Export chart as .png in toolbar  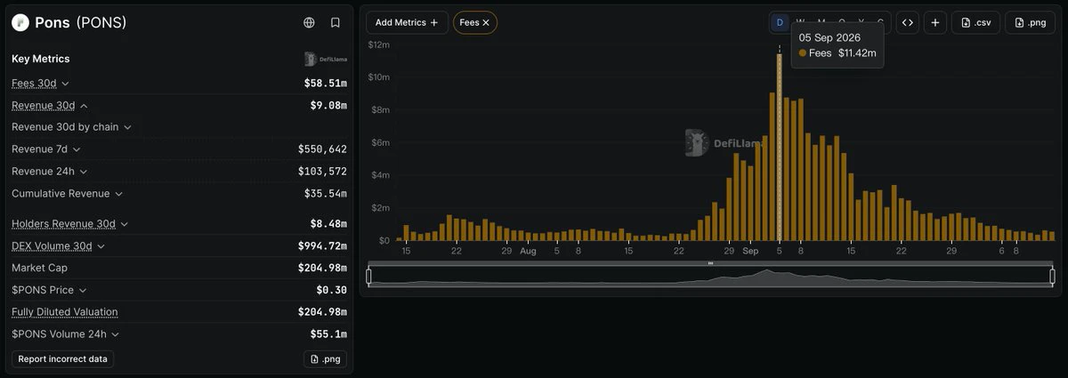1030,22
